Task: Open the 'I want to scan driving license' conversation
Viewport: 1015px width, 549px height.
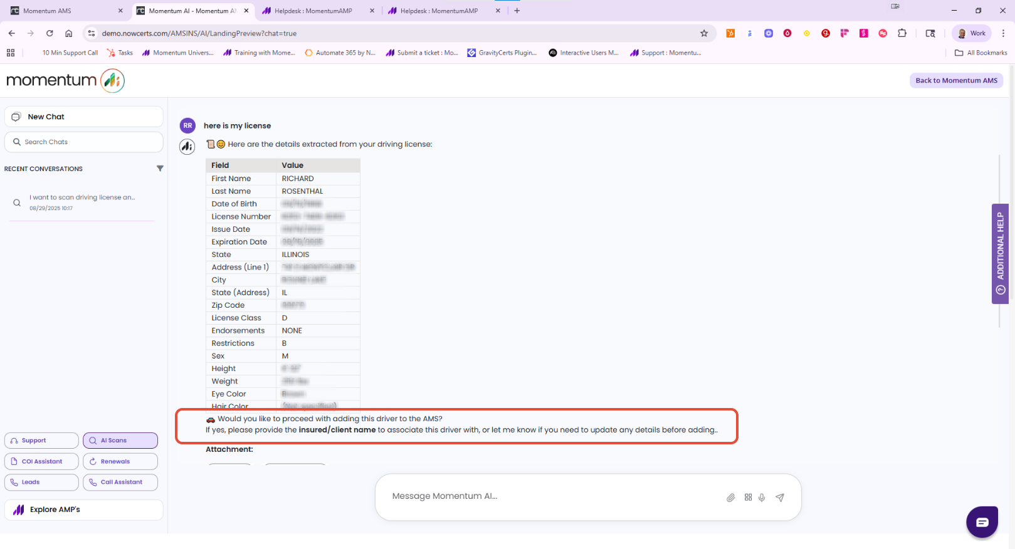Action: click(82, 202)
